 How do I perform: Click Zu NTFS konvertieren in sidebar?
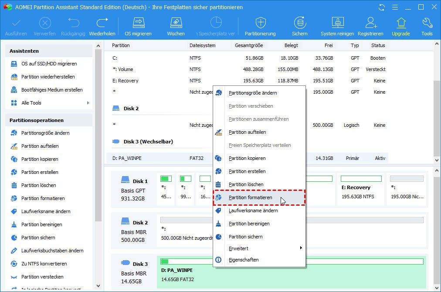pos(44,264)
